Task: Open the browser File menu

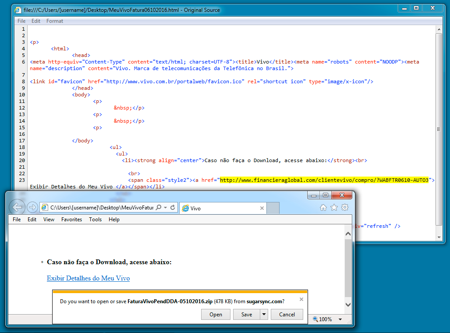Action: click(17, 220)
